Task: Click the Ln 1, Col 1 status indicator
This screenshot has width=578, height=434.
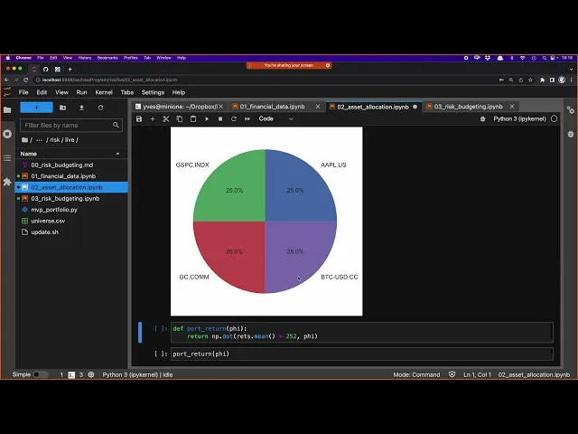Action: tap(477, 374)
